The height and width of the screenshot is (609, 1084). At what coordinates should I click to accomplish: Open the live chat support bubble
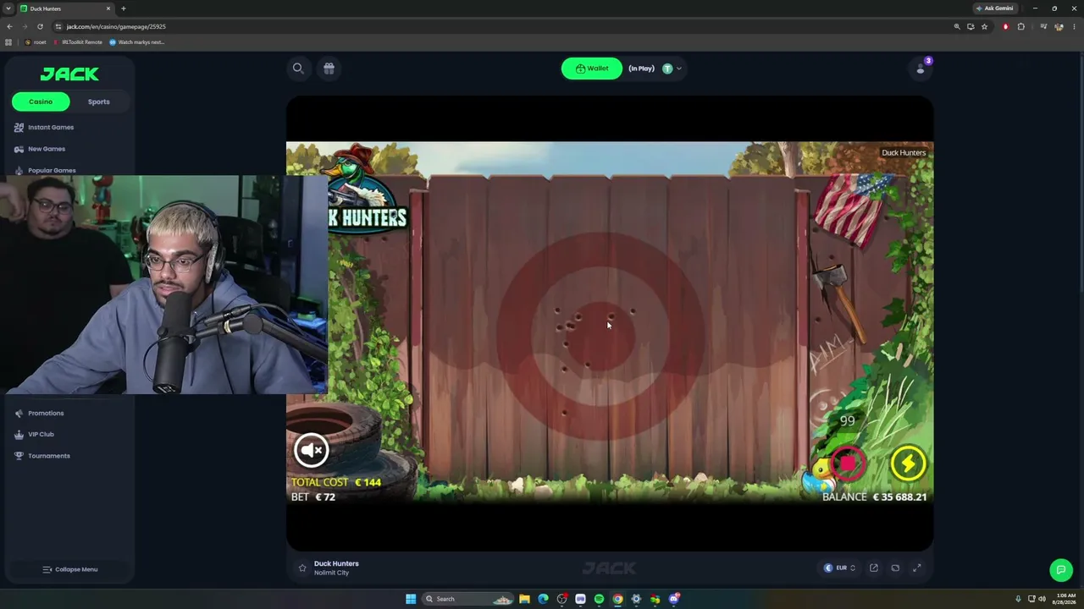(x=1061, y=570)
